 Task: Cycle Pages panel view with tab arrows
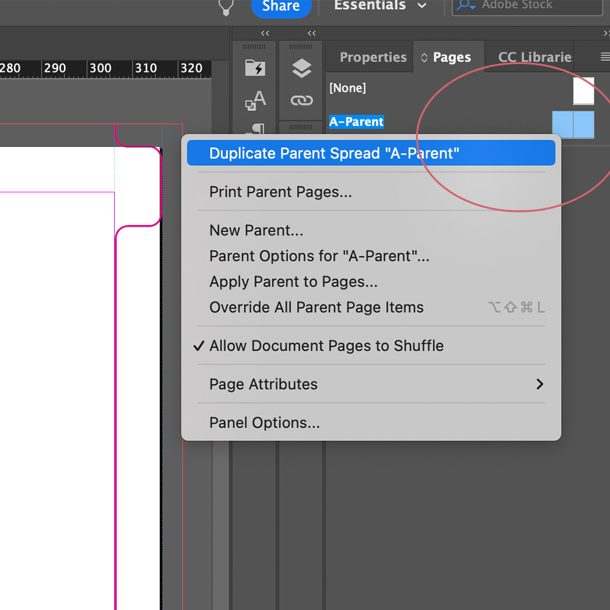[x=424, y=57]
